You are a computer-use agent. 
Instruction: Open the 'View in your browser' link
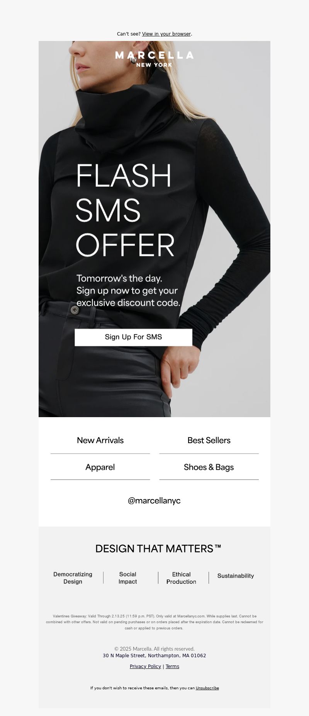[x=166, y=34]
